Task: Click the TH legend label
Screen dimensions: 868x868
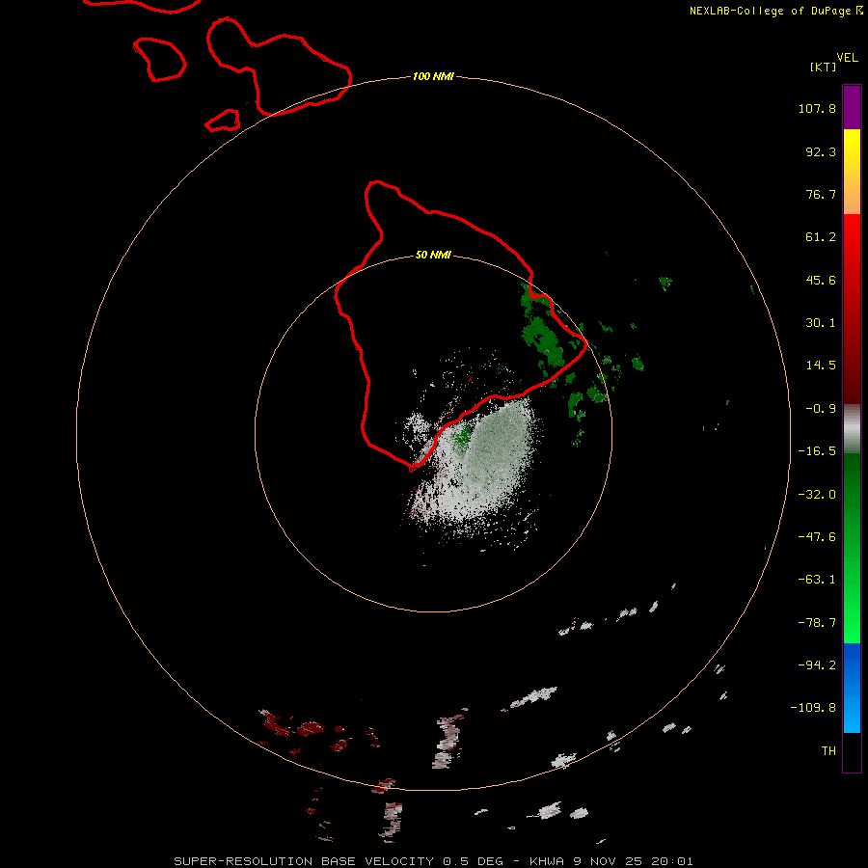Action: (828, 750)
